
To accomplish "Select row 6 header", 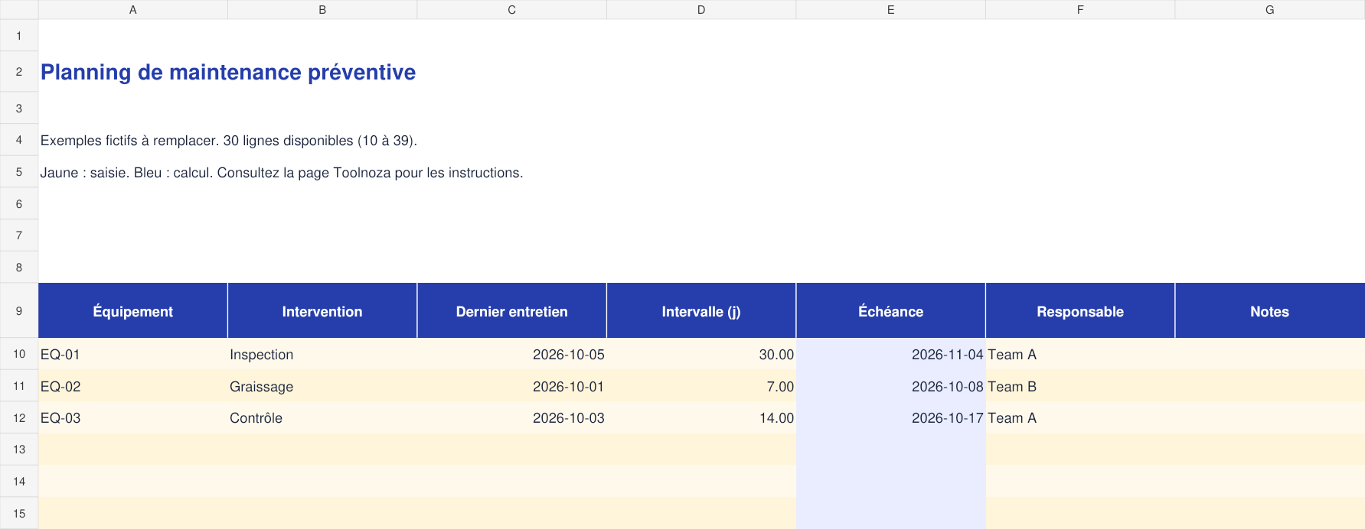I will click(x=19, y=203).
